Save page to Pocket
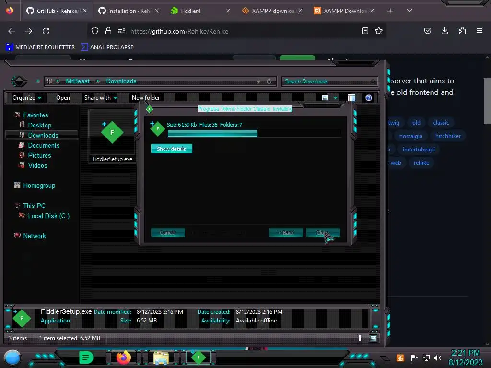 (x=427, y=31)
